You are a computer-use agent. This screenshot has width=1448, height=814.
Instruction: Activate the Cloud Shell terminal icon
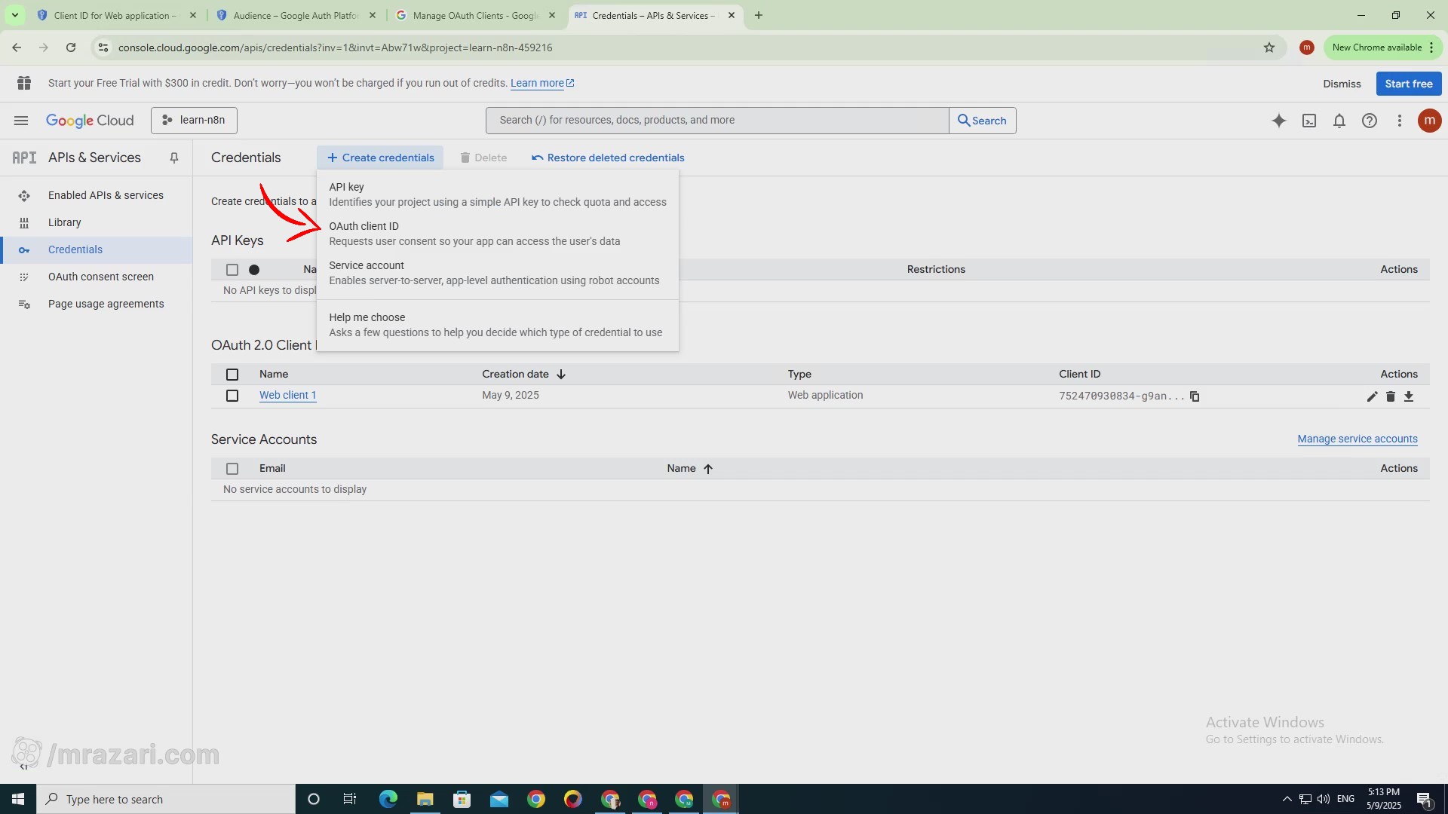(1309, 121)
